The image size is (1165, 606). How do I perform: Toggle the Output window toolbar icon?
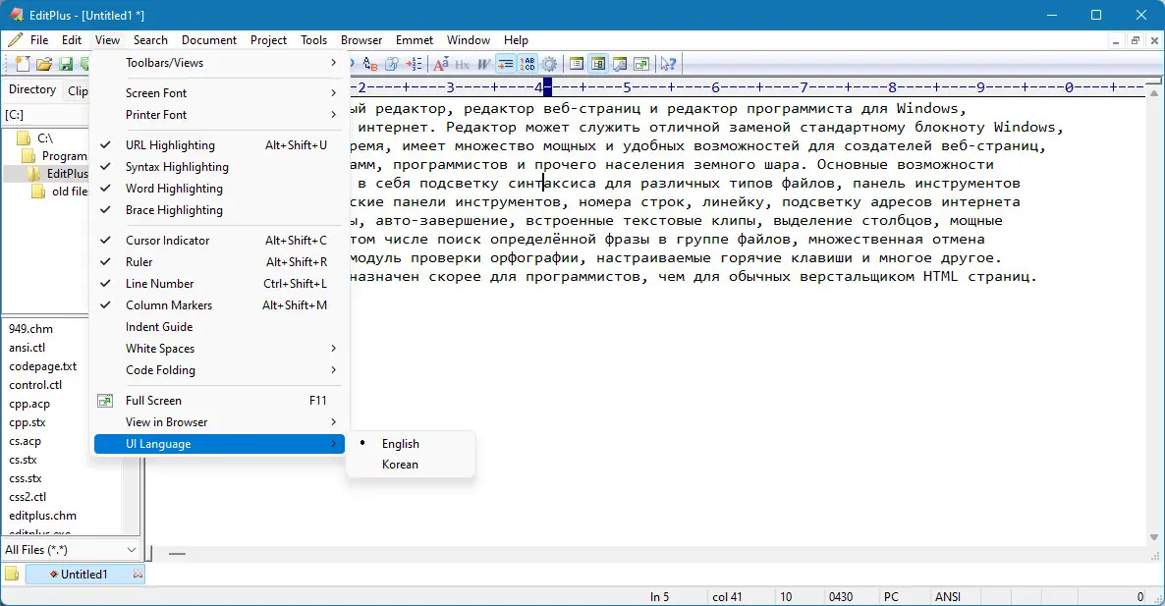620,64
